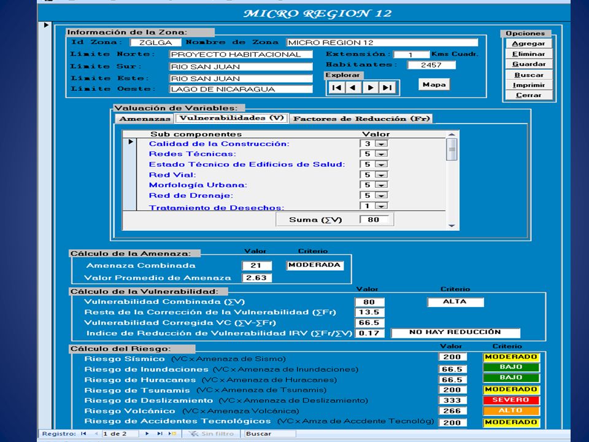Click Riesgo Volcánico ALTO orange indicator
This screenshot has width=589, height=442.
(511, 411)
